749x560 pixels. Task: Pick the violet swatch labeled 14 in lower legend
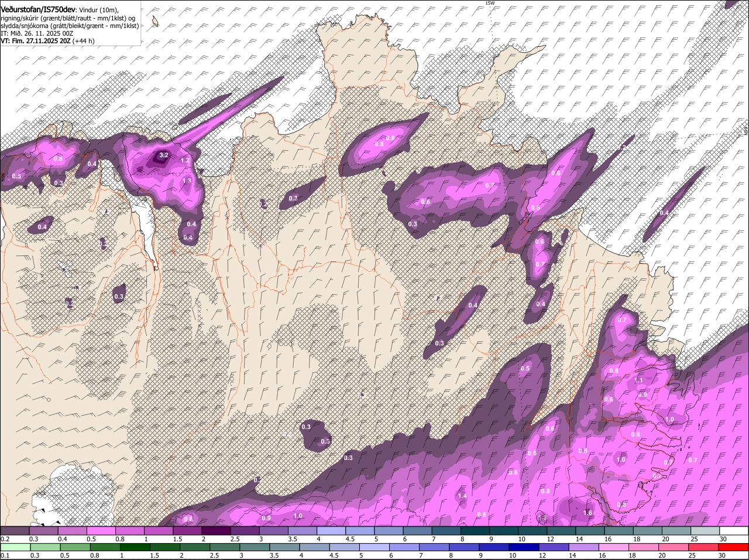click(585, 548)
